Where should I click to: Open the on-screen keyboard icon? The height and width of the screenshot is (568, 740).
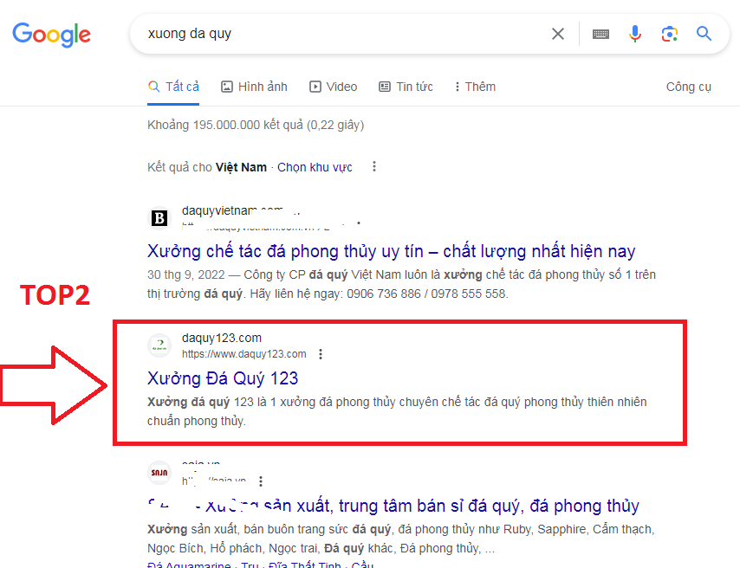coord(600,34)
